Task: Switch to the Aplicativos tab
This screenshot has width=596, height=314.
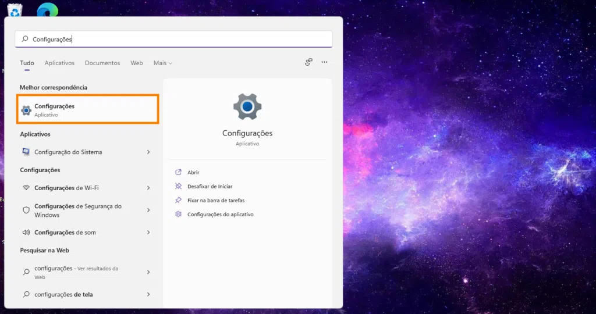Action: coord(59,63)
